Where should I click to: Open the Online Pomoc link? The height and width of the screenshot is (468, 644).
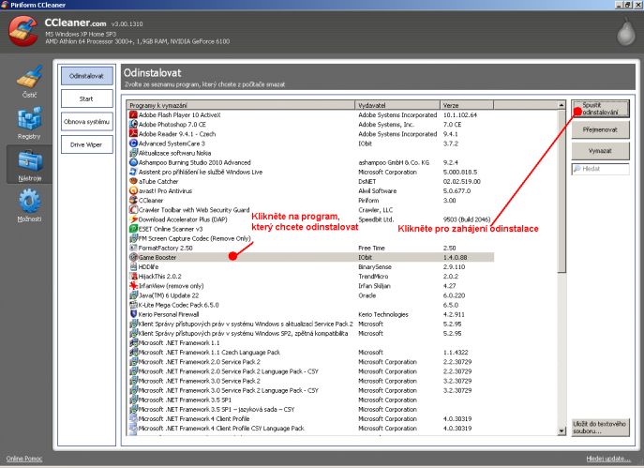tap(24, 459)
